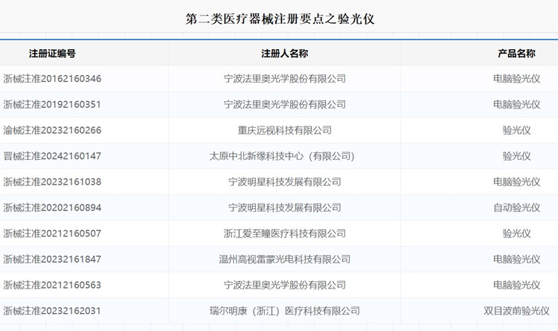
Task: Select registration number 浙械注准20212160563
Action: 52,285
